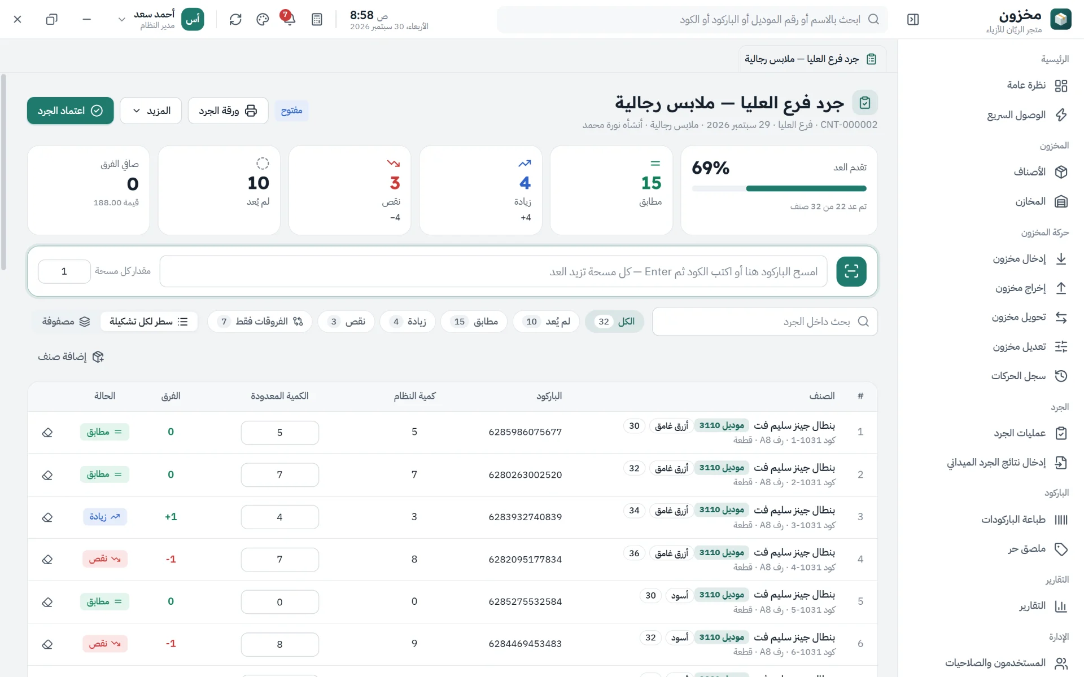Click اعتماد الجرد button
Image resolution: width=1084 pixels, height=677 pixels.
click(71, 111)
